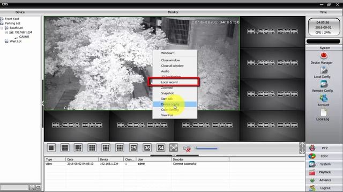Click the CPU : 24% readout

(x=323, y=33)
